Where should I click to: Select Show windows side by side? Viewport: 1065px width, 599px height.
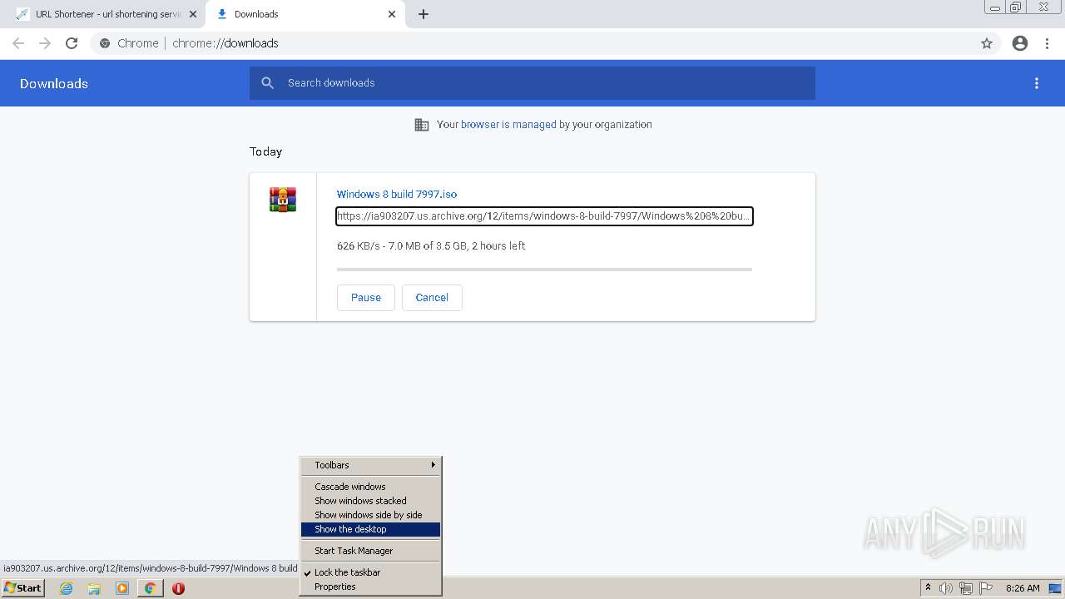click(370, 515)
